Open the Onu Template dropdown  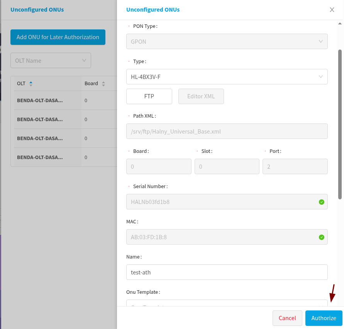227,303
